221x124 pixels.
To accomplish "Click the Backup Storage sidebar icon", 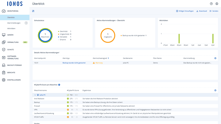I will click(4, 65).
